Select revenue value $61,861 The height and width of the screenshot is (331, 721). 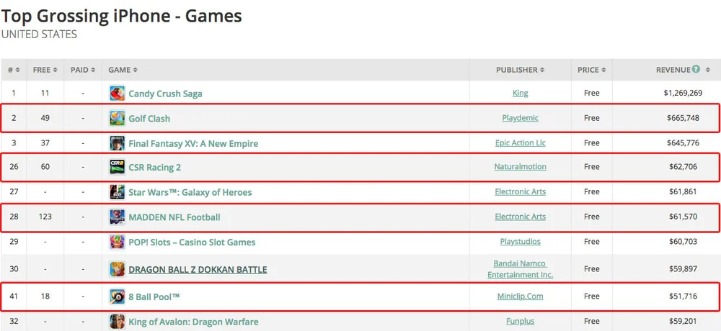pos(683,191)
